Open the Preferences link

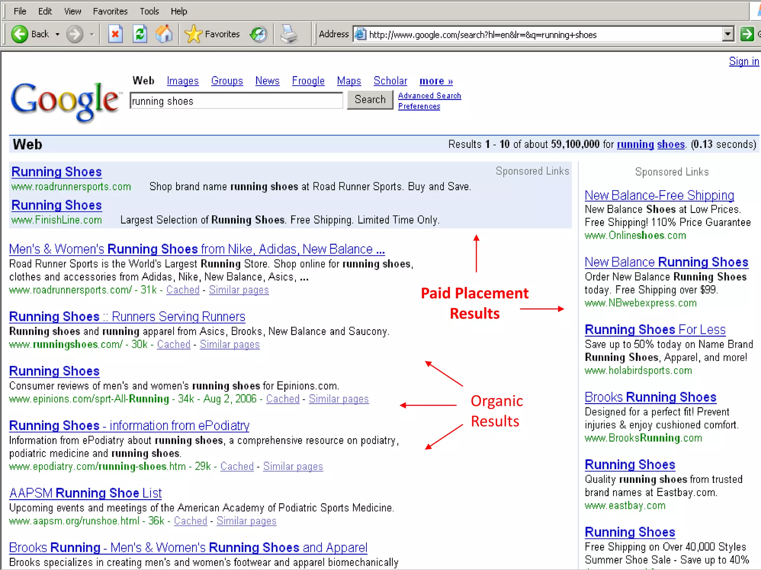point(419,107)
